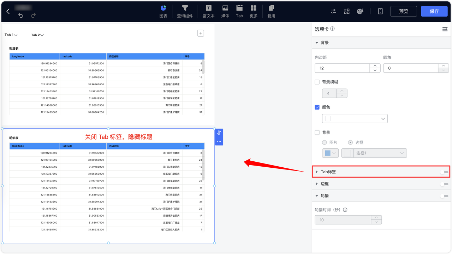Click the 复用 reuse tool
452x254 pixels.
(271, 11)
